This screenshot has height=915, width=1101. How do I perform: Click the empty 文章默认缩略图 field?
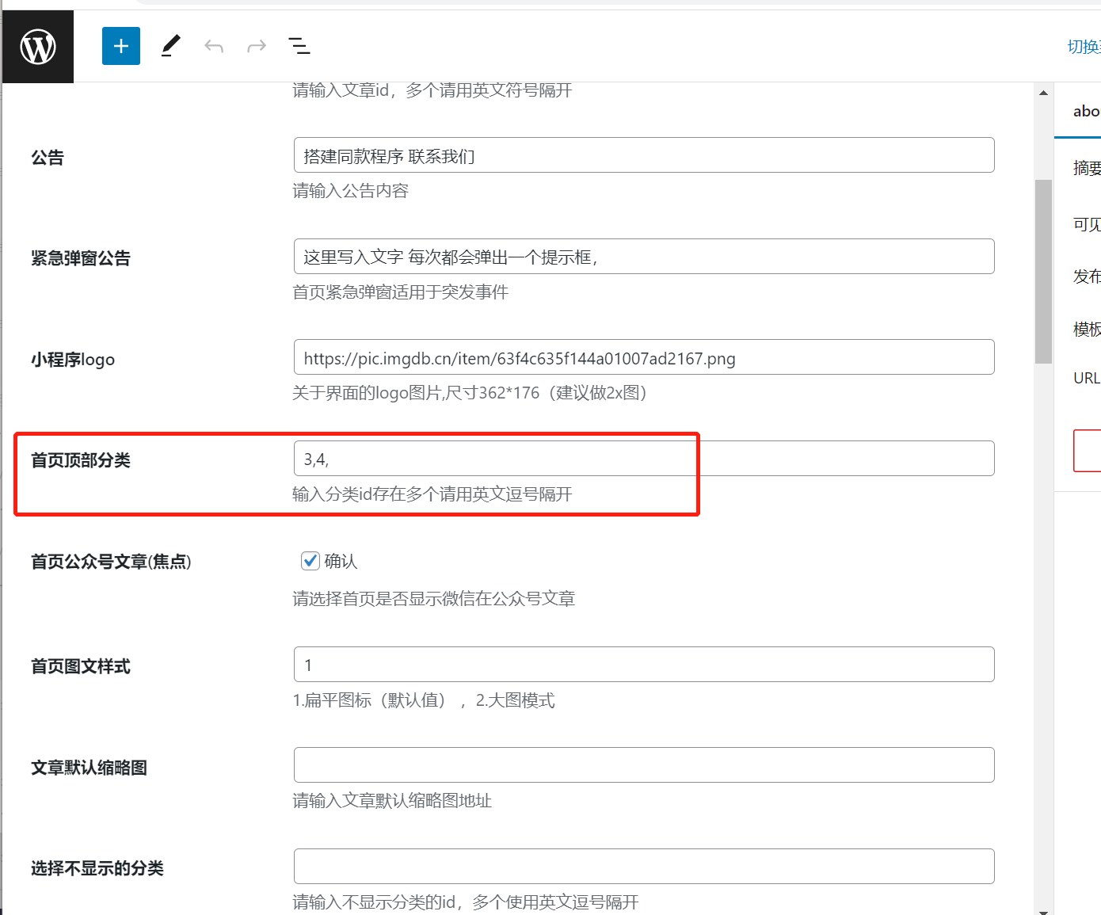(x=643, y=765)
